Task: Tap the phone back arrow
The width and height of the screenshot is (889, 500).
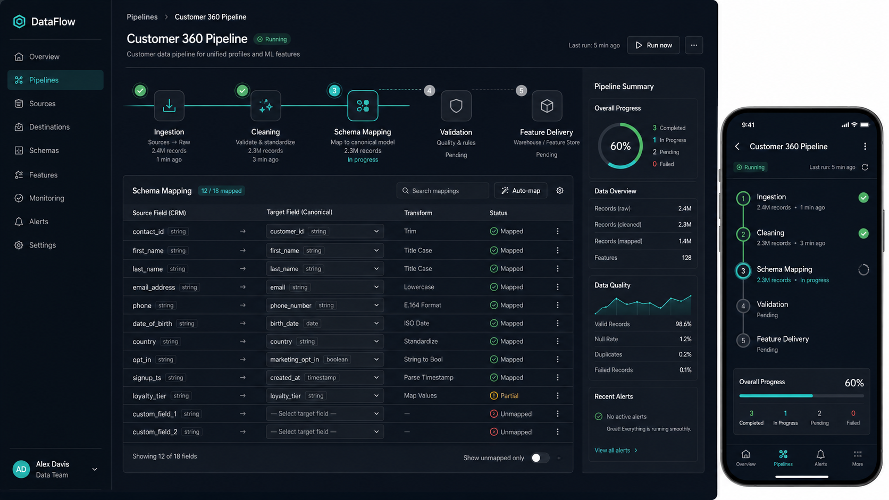Action: point(737,146)
